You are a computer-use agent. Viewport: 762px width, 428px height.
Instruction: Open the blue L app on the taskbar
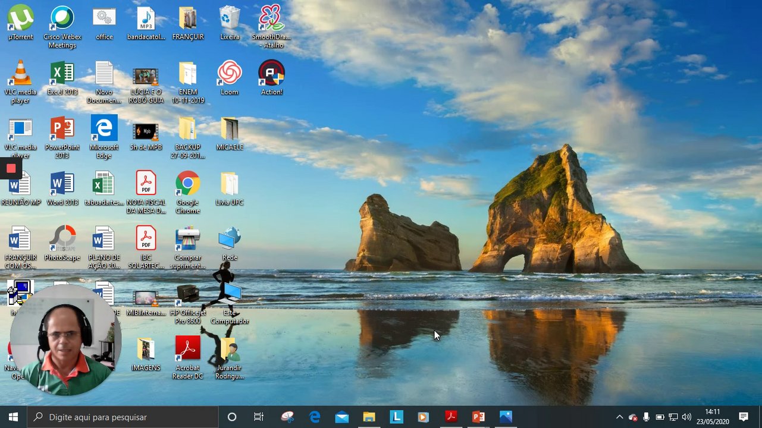397,417
